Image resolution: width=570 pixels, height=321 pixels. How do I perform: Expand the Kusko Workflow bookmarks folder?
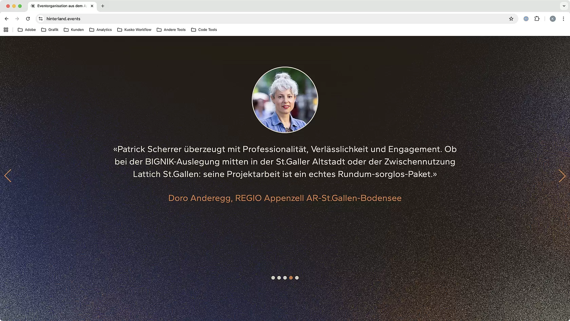(x=134, y=30)
